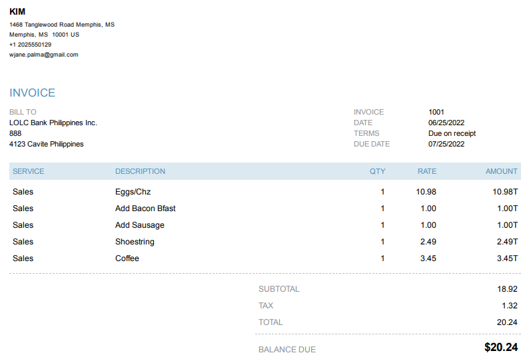Click the DESCRIPTION column header
The image size is (531, 359).
coord(140,171)
